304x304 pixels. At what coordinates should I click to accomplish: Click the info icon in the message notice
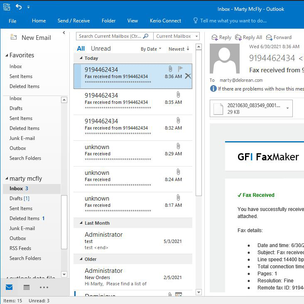click(213, 88)
